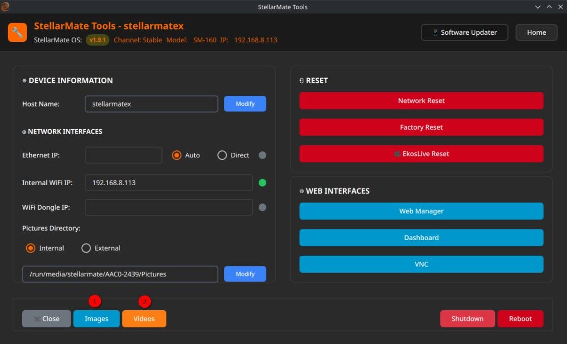Minimize window via title bar down chevron
The width and height of the screenshot is (567, 344).
click(538, 7)
